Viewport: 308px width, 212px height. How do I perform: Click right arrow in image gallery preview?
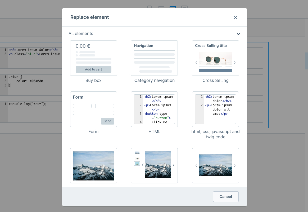coord(174,165)
